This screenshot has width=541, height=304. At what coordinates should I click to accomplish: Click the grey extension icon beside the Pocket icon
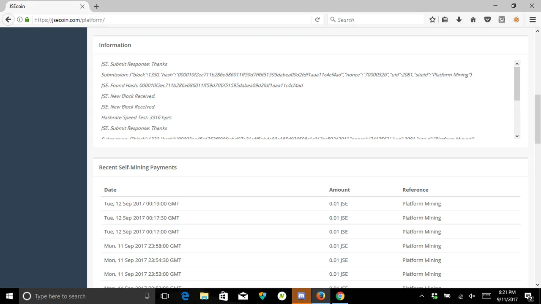click(x=502, y=20)
